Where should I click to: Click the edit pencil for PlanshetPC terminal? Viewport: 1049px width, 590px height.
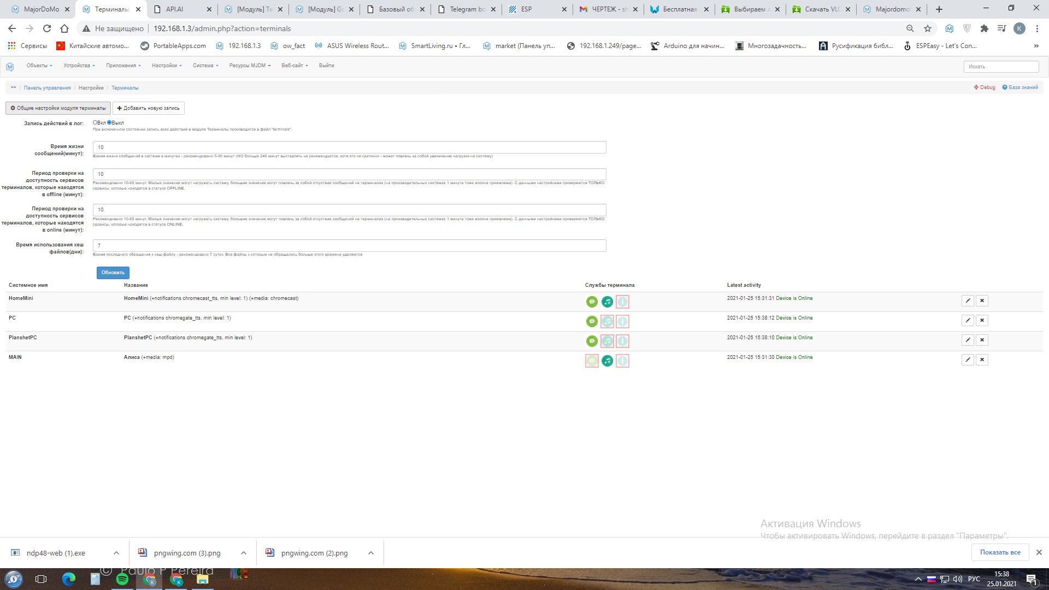pyautogui.click(x=968, y=340)
